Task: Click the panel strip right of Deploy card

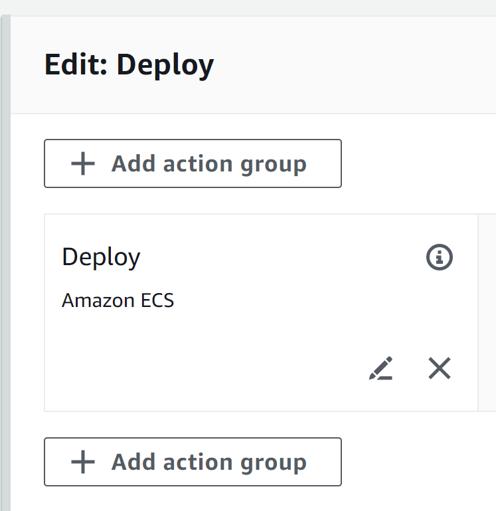Action: 487,312
